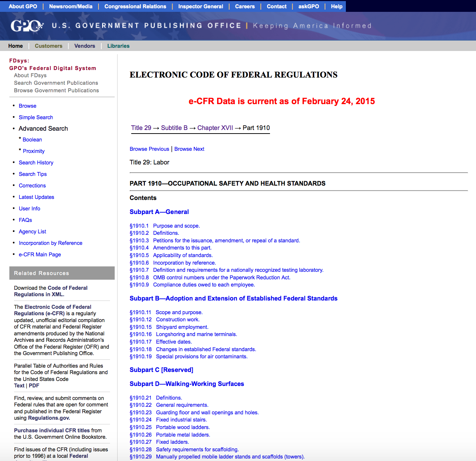
Task: Click Browse Next link
Action: click(189, 149)
